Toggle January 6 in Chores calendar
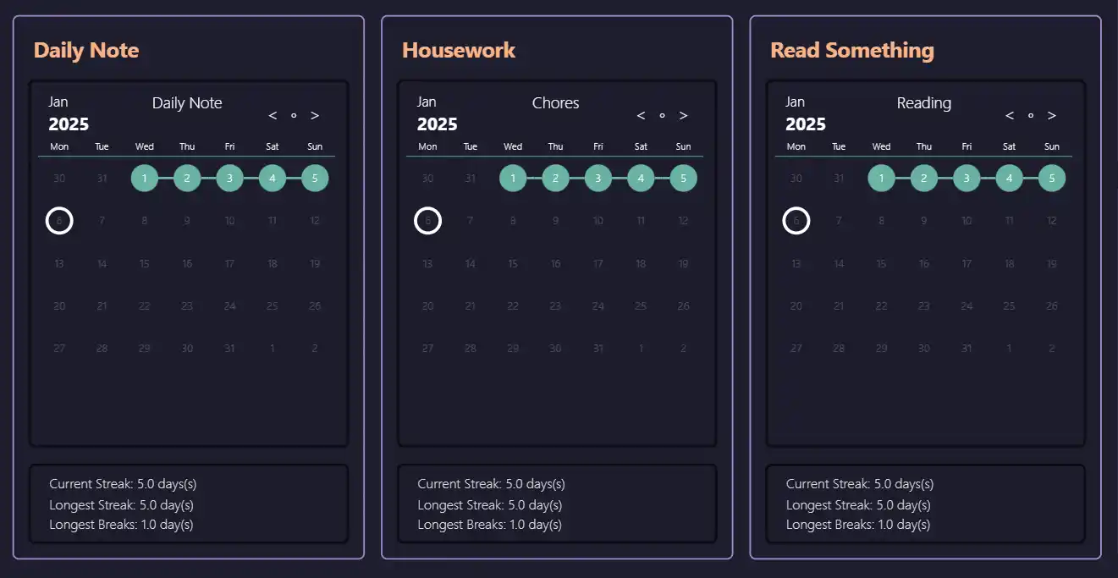This screenshot has width=1118, height=578. pos(427,221)
